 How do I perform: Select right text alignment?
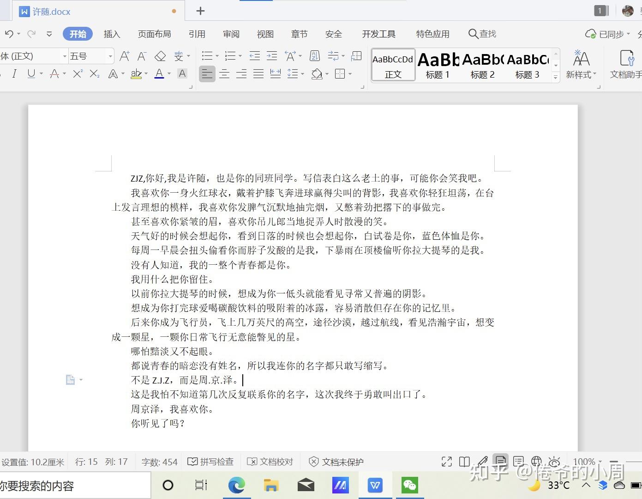pos(241,73)
